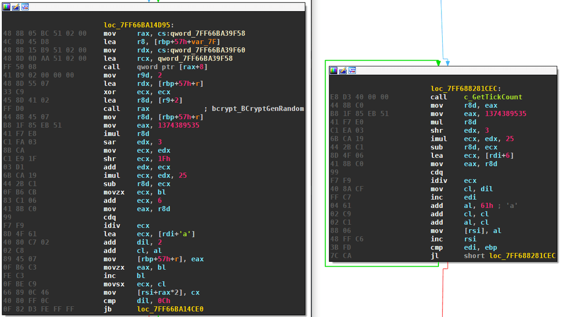Click xor ecx, ecx instruction
The height and width of the screenshot is (317, 562).
click(x=137, y=92)
